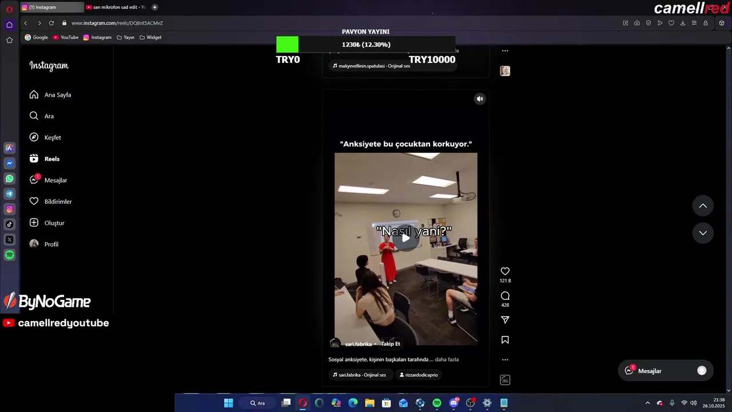Switch to the san mikrofon sad edit tab
The image size is (732, 412).
point(116,7)
